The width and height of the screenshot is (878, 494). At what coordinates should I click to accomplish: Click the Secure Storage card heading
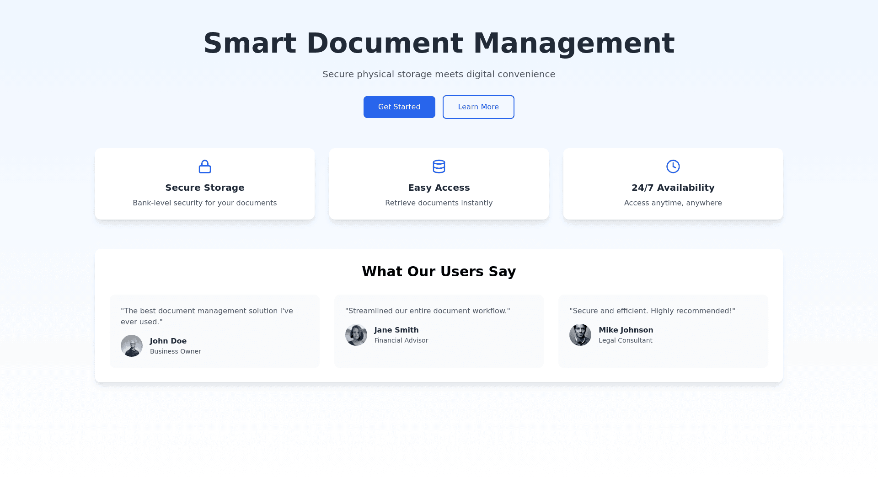[205, 188]
